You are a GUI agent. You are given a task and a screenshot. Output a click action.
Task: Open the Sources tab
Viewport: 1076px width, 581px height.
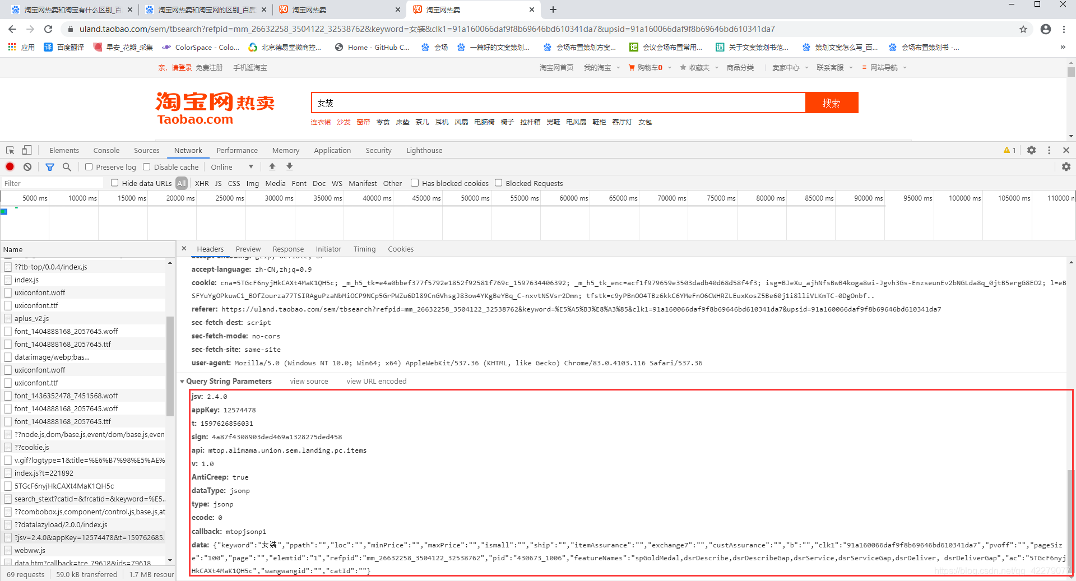146,150
